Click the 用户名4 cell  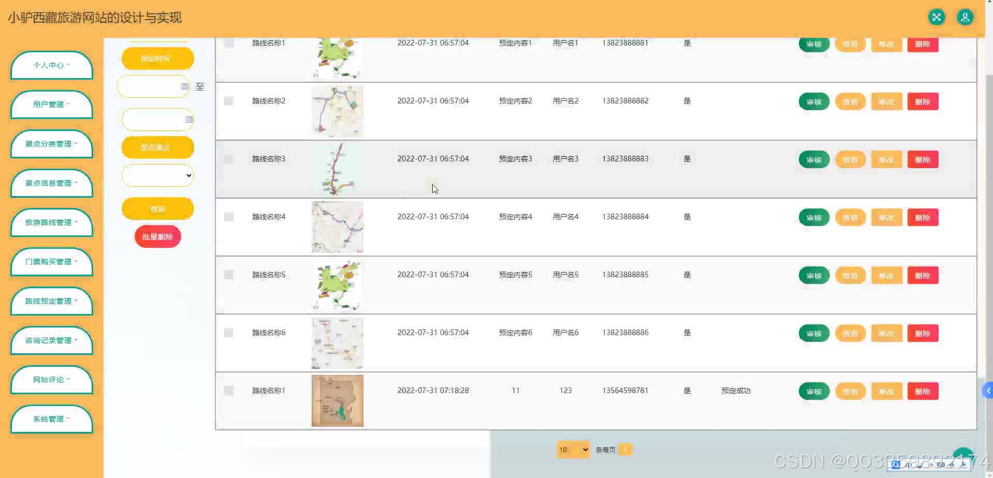(565, 217)
